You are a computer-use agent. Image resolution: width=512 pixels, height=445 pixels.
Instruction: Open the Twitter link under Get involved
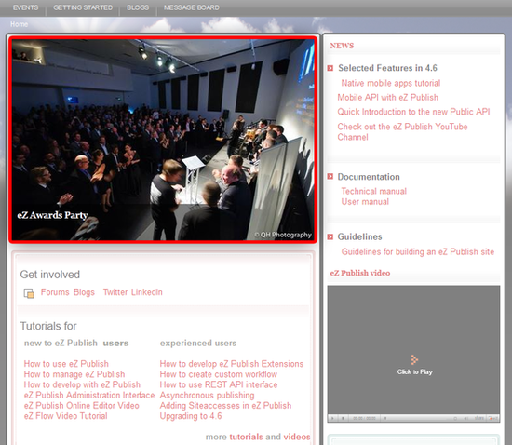[x=115, y=292]
